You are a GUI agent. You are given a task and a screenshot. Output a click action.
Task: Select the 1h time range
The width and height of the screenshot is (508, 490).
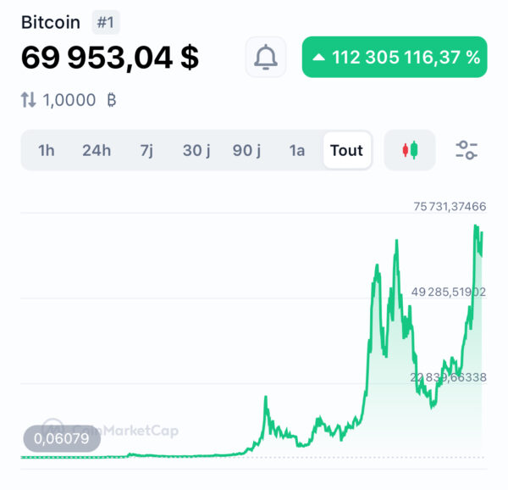click(x=46, y=150)
